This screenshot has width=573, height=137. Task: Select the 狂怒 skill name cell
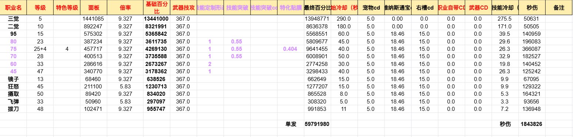coord(13,86)
